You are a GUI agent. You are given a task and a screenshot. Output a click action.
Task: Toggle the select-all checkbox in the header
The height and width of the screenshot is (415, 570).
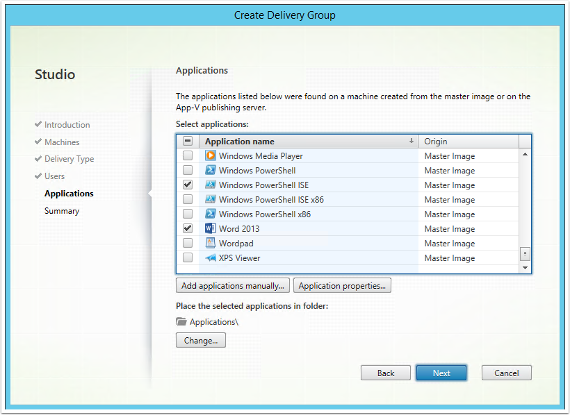pyautogui.click(x=188, y=141)
